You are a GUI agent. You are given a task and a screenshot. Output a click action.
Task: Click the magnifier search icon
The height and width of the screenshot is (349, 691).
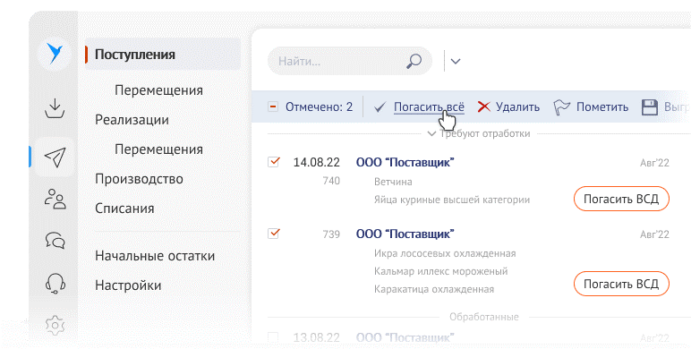[x=414, y=61]
